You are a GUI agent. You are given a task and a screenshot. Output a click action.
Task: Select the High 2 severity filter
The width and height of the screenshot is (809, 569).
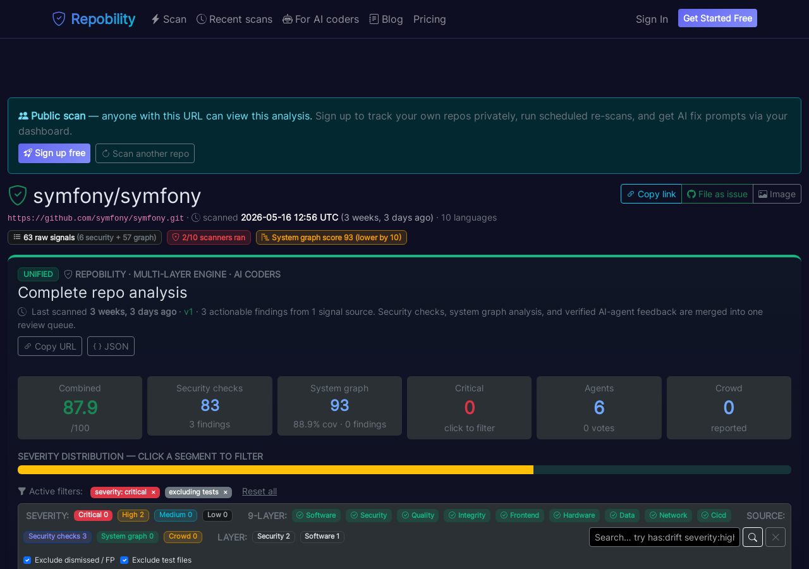pos(133,515)
